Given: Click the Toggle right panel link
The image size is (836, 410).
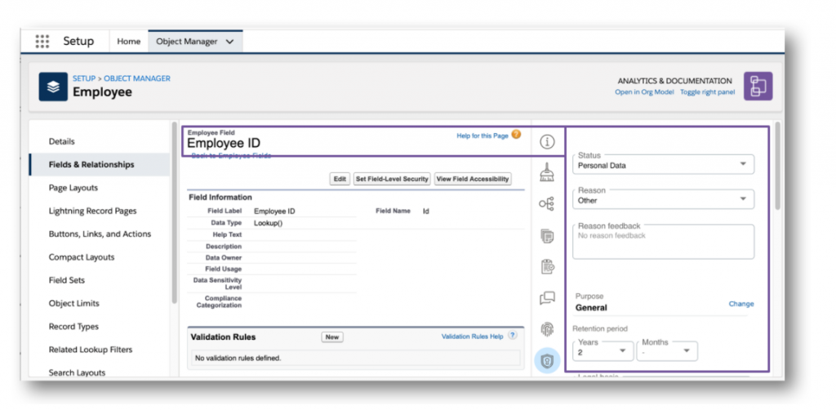Looking at the screenshot, I should click(707, 92).
